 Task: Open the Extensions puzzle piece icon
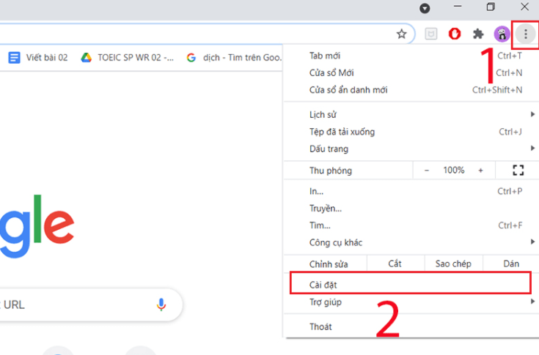478,34
